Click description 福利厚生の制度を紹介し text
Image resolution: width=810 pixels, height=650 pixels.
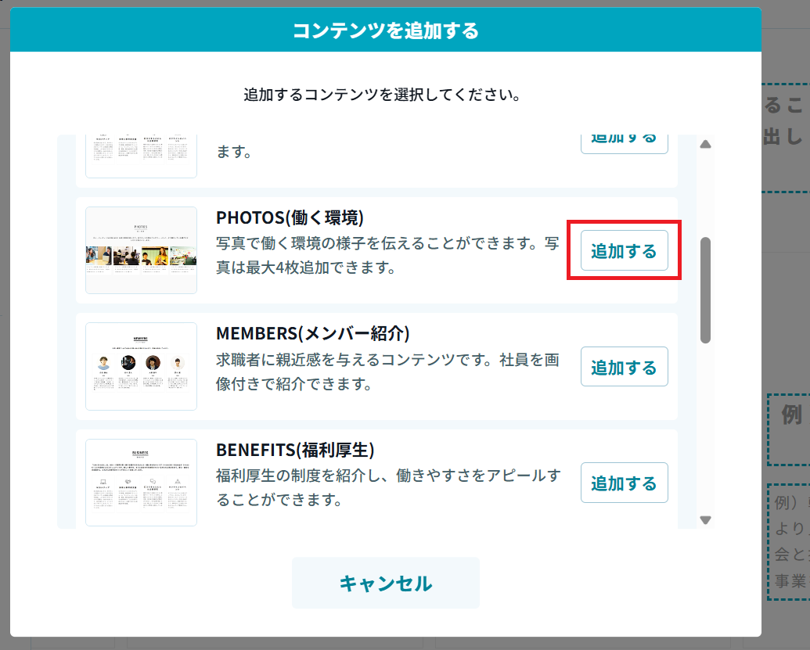click(387, 487)
